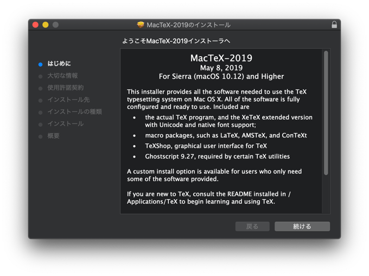Screen dimensions: 369x276
Task: Click the 'the actual TeX program' bullet line
Action: (228, 121)
